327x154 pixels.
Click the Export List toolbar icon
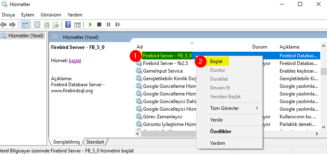[x=56, y=24]
